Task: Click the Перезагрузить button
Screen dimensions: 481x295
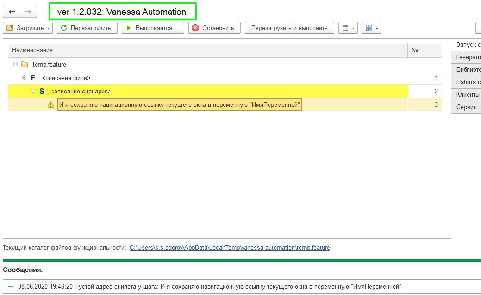Action: click(x=87, y=28)
